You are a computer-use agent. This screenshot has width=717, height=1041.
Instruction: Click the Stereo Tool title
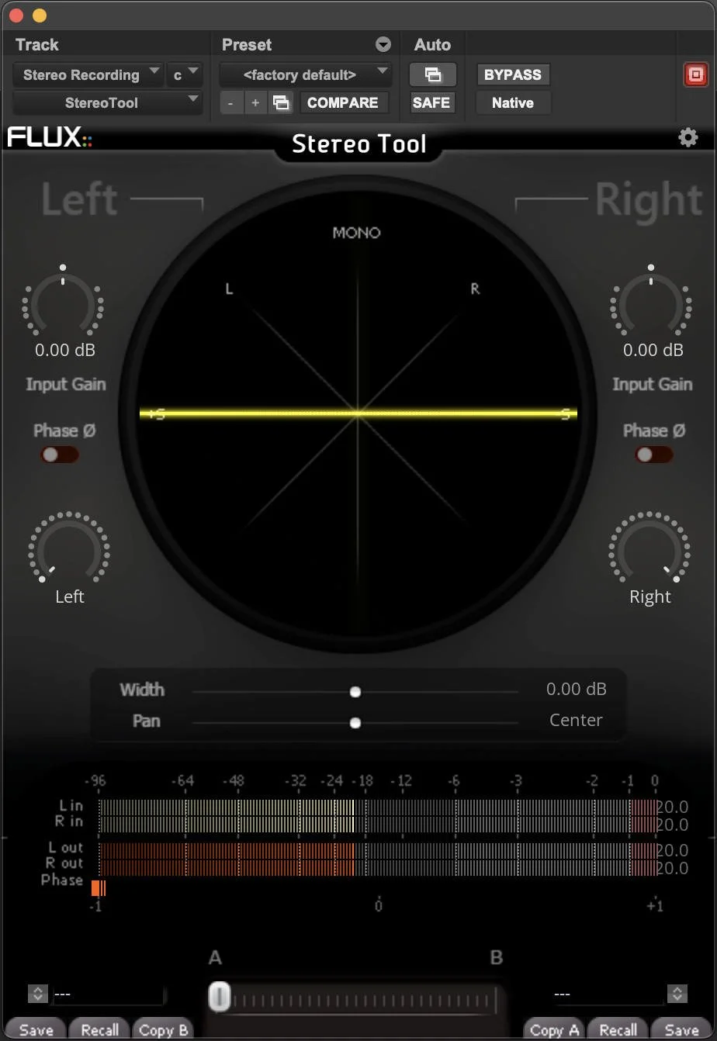[x=359, y=144]
